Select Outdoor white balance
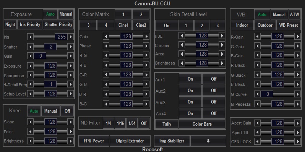Image resolution: width=305 pixels, height=152 pixels. pyautogui.click(x=265, y=25)
